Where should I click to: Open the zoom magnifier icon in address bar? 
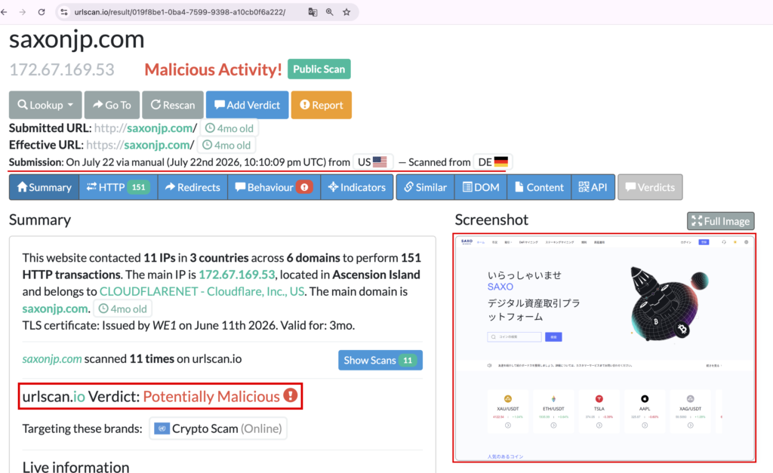[329, 12]
